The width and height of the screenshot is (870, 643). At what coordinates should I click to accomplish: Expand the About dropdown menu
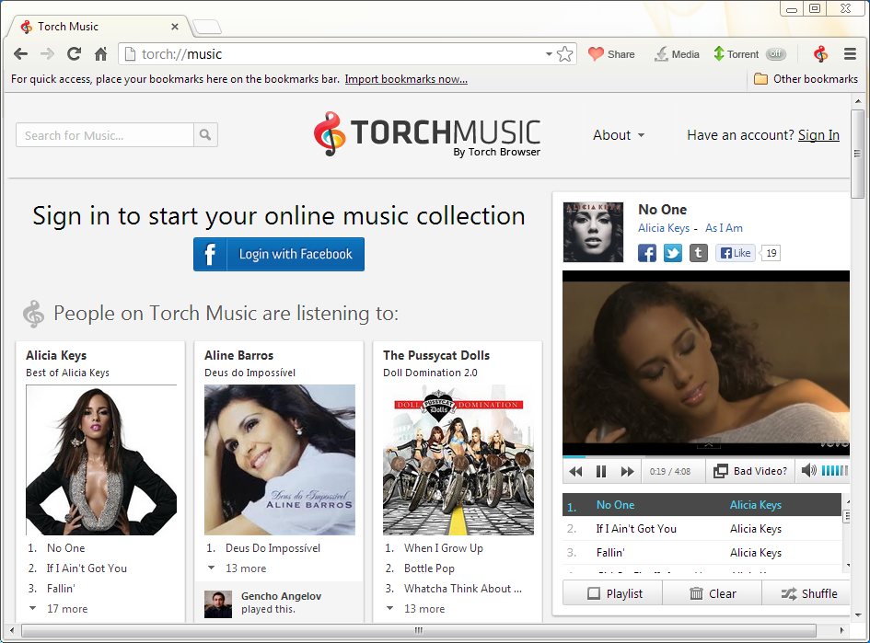[x=618, y=135]
